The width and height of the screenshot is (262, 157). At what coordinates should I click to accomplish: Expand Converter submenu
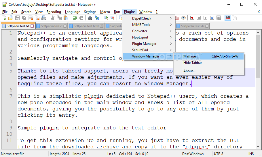tap(149, 31)
